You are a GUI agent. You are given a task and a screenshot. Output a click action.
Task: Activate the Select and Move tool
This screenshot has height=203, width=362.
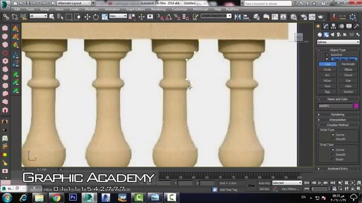pyautogui.click(x=87, y=17)
